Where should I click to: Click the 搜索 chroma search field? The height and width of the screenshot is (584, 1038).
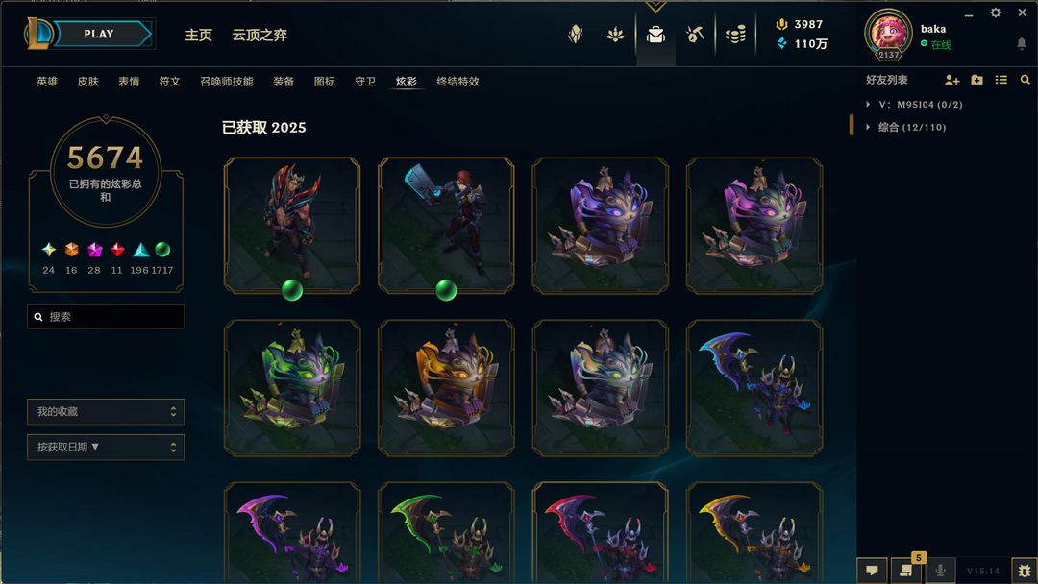point(106,317)
